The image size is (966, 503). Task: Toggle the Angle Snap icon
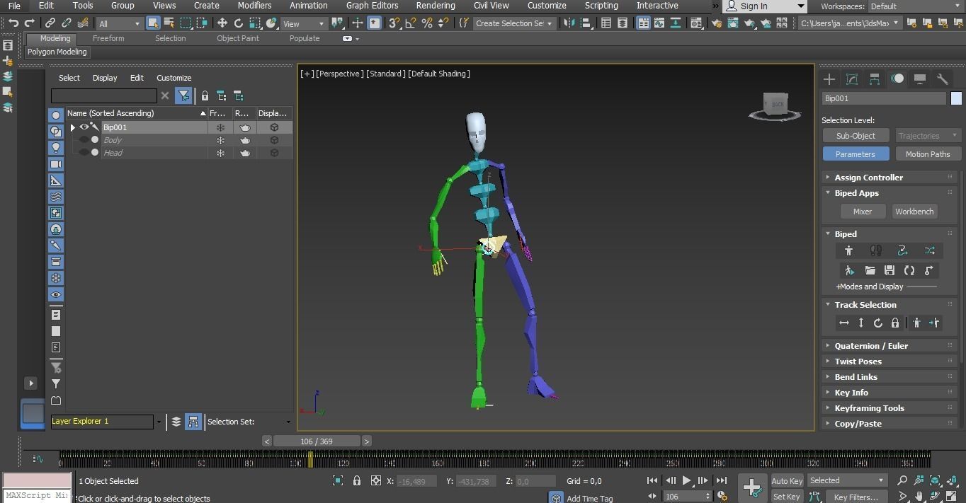[410, 23]
